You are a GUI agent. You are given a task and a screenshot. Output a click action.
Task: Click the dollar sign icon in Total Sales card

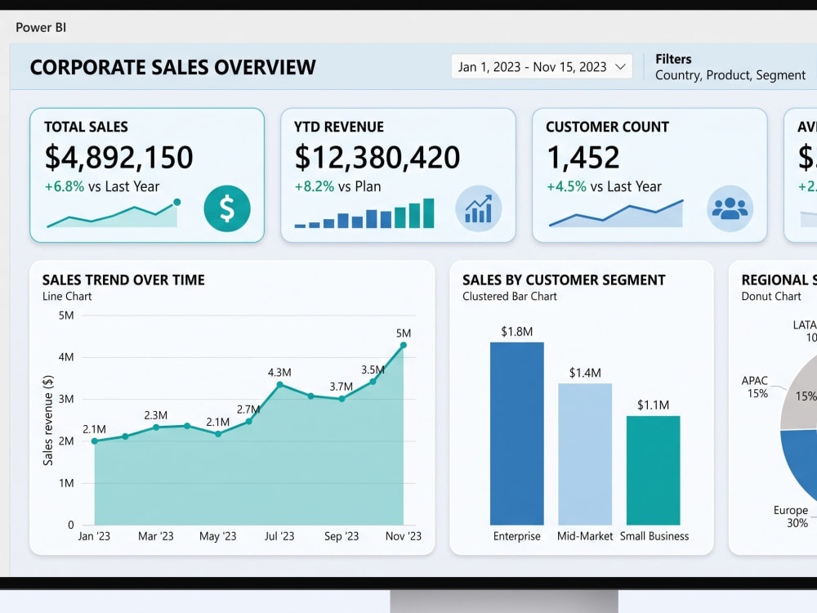point(226,208)
